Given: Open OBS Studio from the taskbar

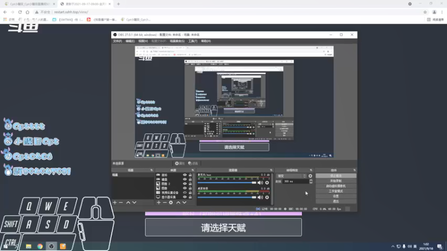Looking at the screenshot, I should coord(51,246).
